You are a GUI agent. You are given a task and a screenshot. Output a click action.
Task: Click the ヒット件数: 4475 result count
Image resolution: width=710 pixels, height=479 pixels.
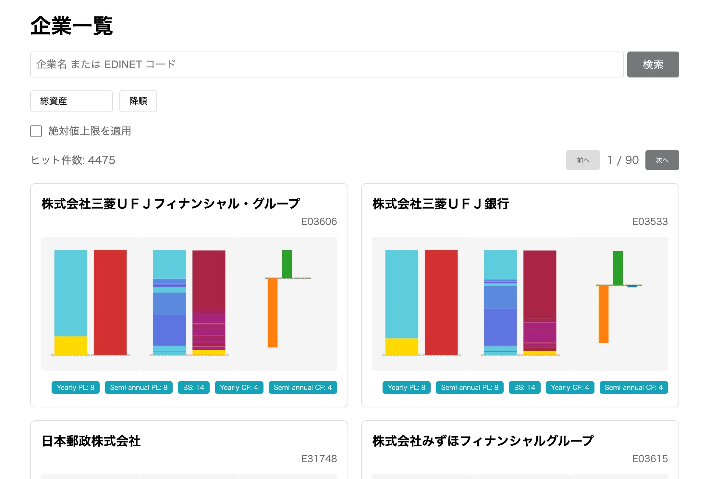click(x=73, y=160)
